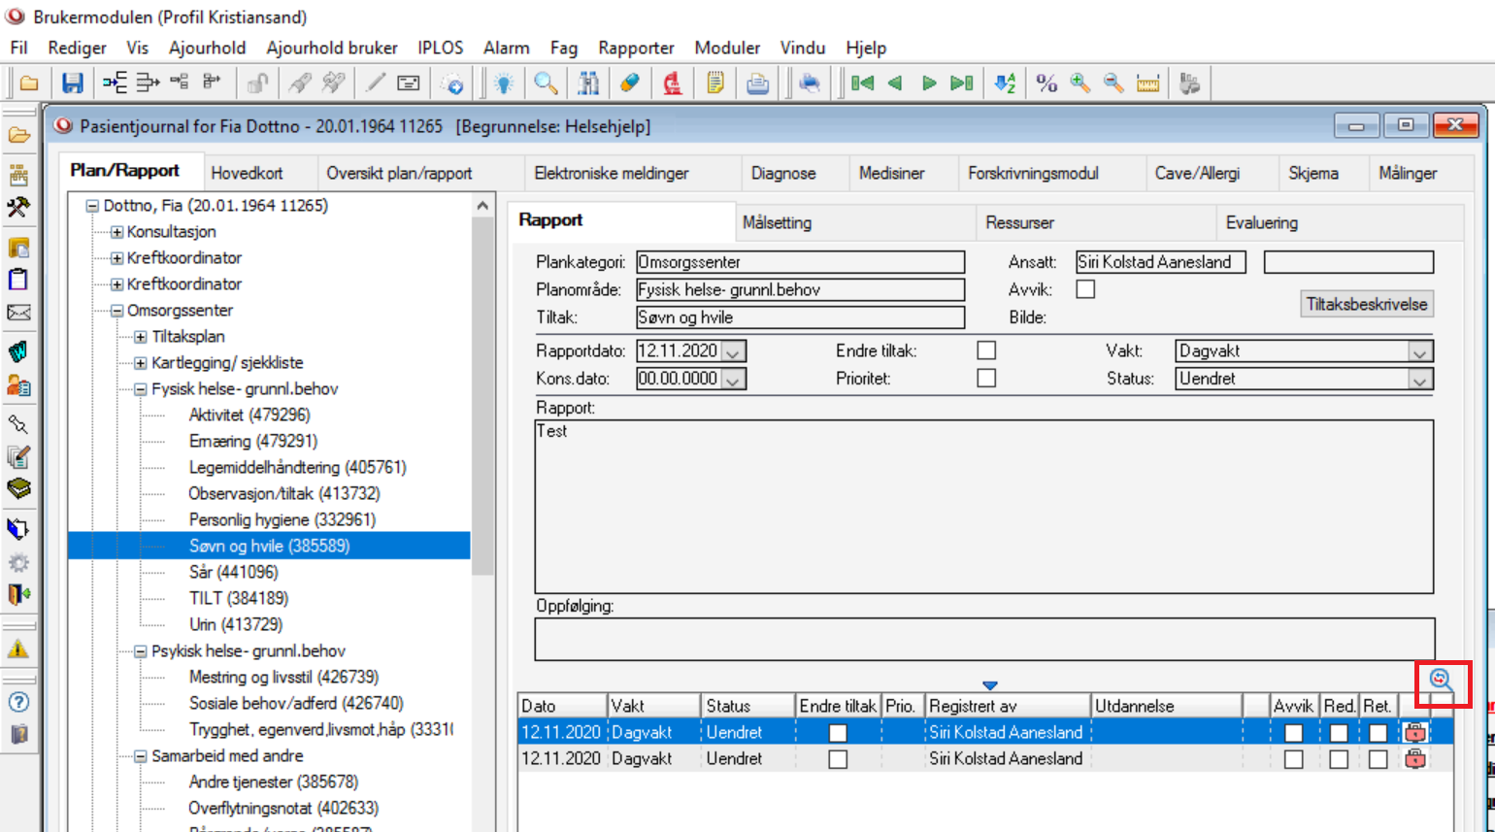Open the IPLOS menu
The width and height of the screenshot is (1495, 832).
click(x=440, y=48)
